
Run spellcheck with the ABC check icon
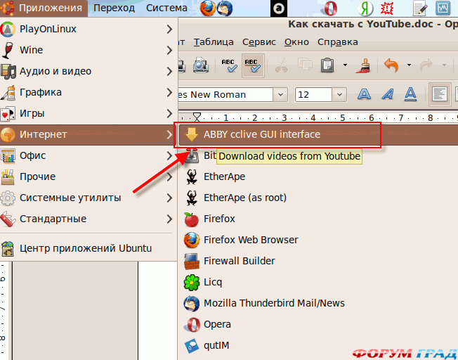coord(229,65)
